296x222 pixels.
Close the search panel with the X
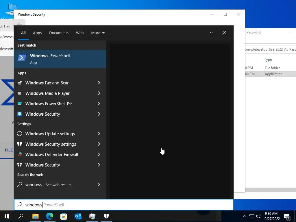tap(224, 33)
